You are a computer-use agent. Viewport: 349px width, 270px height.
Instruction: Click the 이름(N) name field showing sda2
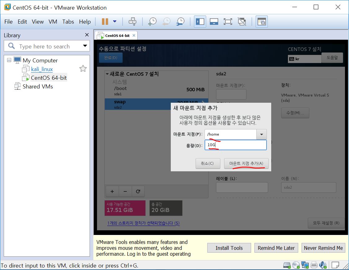click(x=308, y=187)
